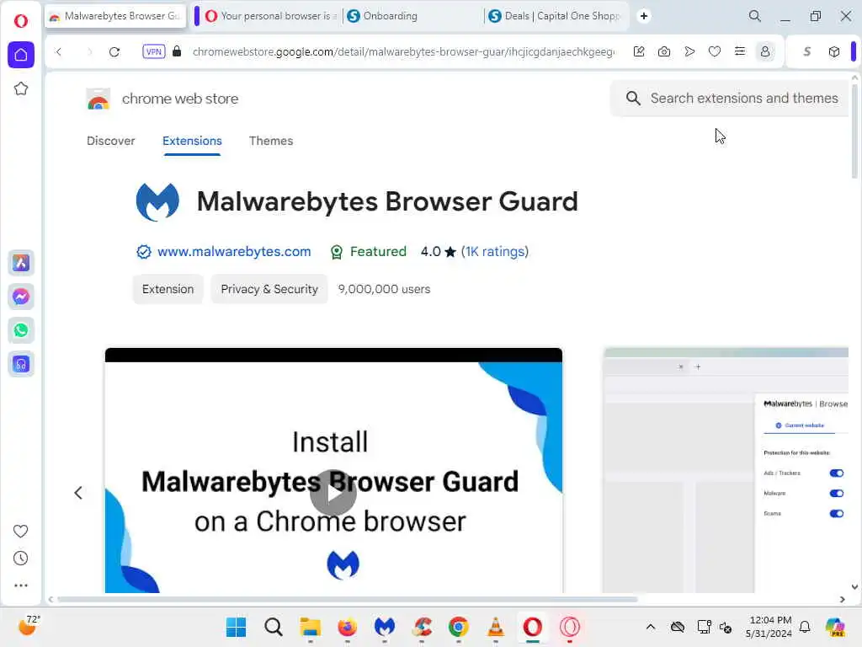Click the Extension category chip
Image resolution: width=862 pixels, height=647 pixels.
168,289
